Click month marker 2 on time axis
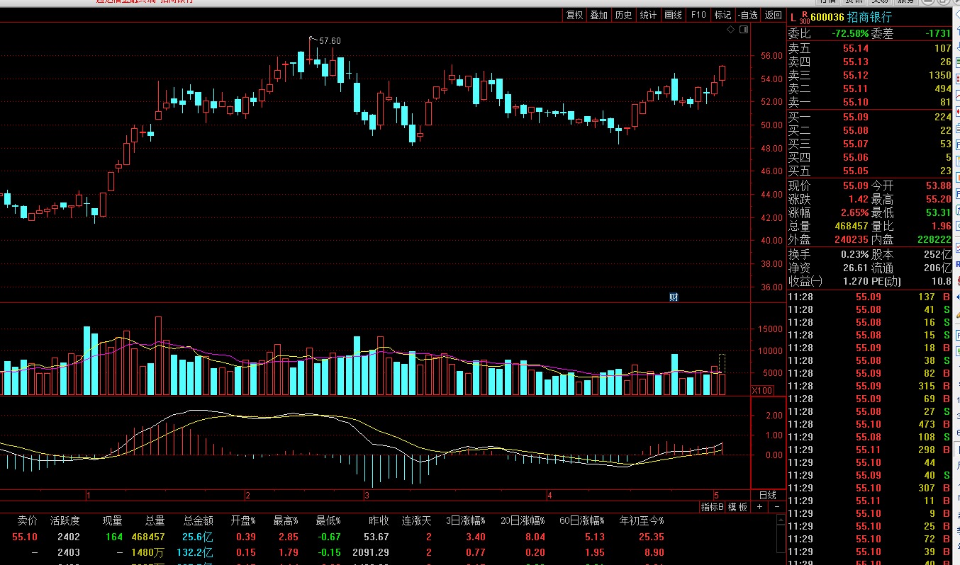Image resolution: width=960 pixels, height=565 pixels. point(247,495)
